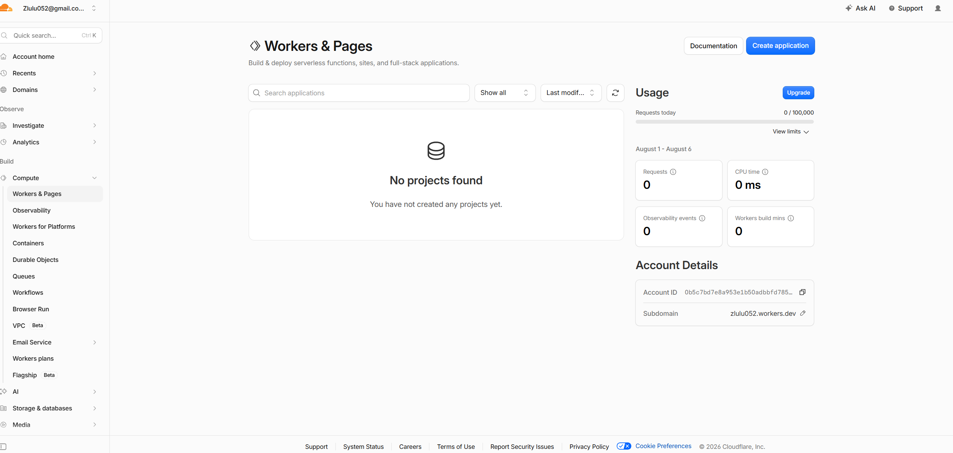The image size is (953, 453).
Task: Click Create application button
Action: tap(780, 46)
